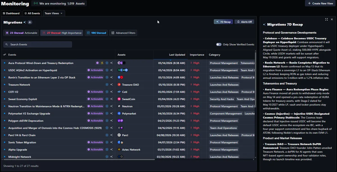
Task: Click Component Management category tag
Action: [226, 113]
